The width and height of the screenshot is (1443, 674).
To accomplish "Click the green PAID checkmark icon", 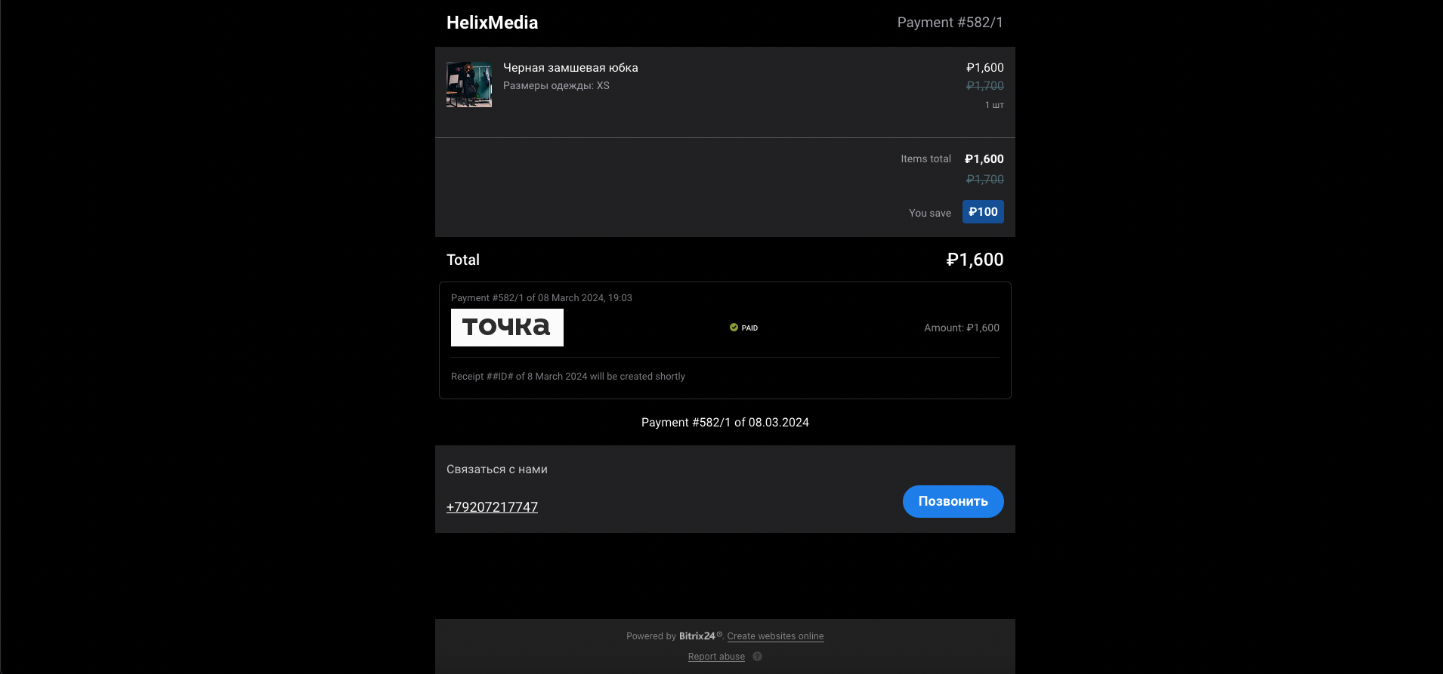I will [x=734, y=328].
